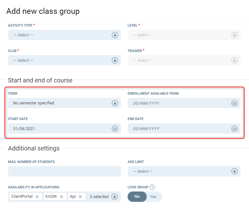Remove the KIOSK application tag
Image resolution: width=249 pixels, height=215 pixels.
[x=62, y=197]
